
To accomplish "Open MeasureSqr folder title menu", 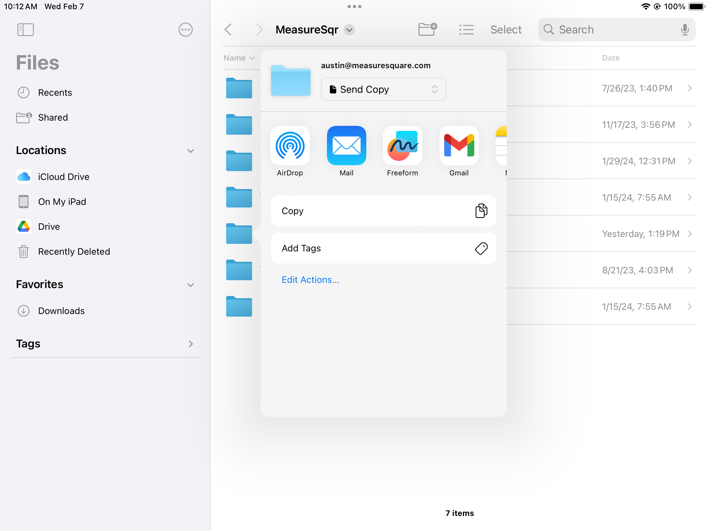I will click(349, 30).
